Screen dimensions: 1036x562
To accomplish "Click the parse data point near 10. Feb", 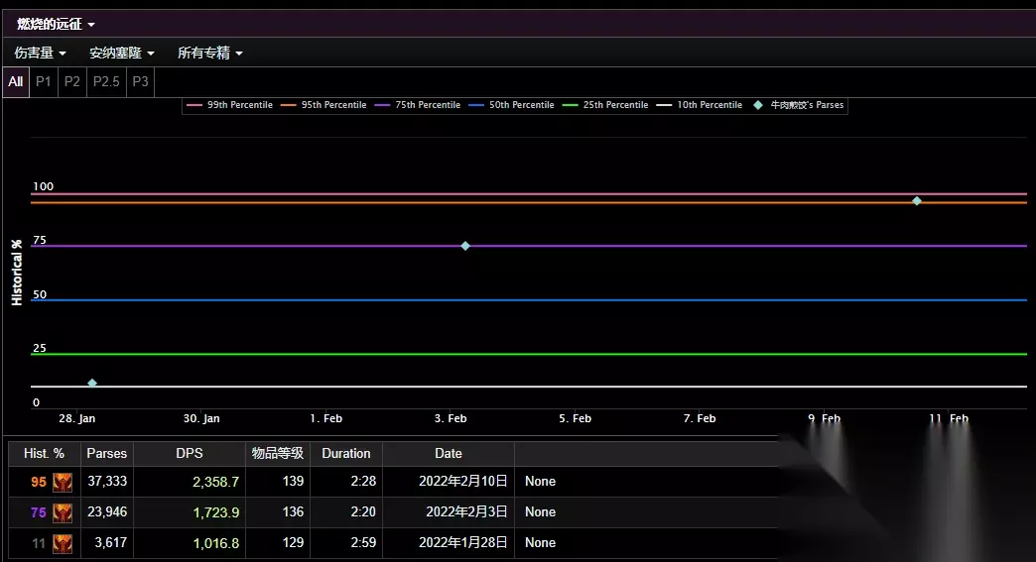I will point(917,201).
